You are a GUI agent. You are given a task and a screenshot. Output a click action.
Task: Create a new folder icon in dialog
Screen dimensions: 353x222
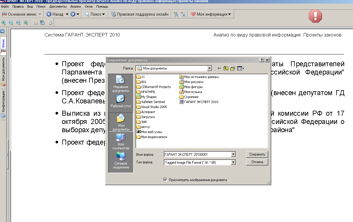[233, 68]
